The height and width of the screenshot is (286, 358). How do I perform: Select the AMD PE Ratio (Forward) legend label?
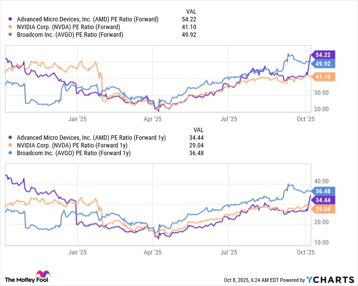87,19
